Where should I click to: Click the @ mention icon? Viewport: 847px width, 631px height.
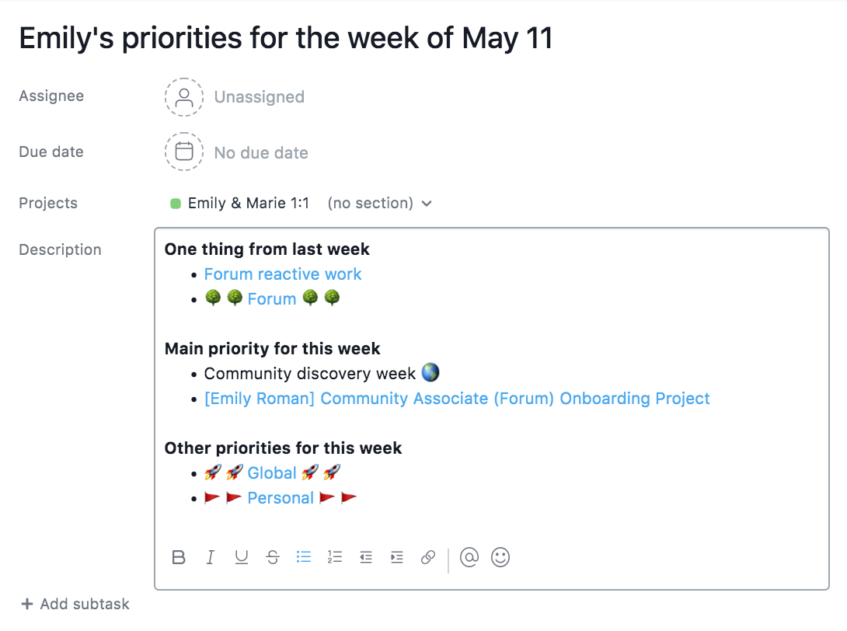469,557
